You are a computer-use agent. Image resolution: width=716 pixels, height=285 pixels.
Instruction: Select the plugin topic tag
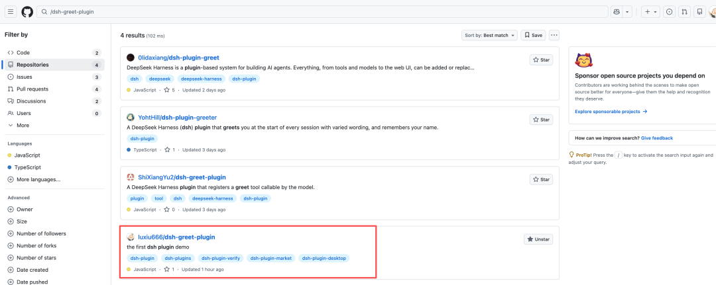pos(137,198)
